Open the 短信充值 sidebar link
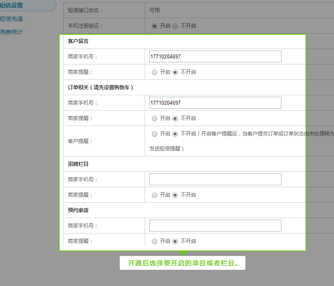The image size is (334, 286). point(11,19)
